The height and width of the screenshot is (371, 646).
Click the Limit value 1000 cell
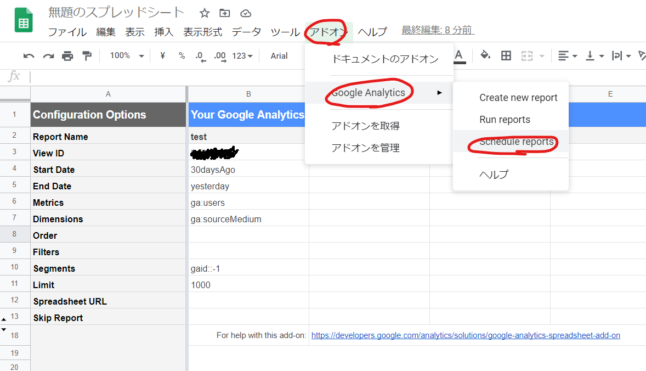click(248, 285)
